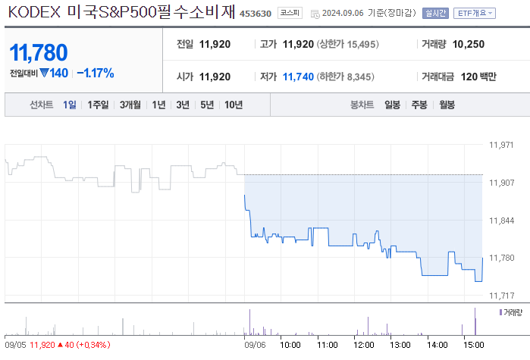Screen dimensions: 530x360
Task: Click the 09/06 date axis label
Action: pos(255,345)
